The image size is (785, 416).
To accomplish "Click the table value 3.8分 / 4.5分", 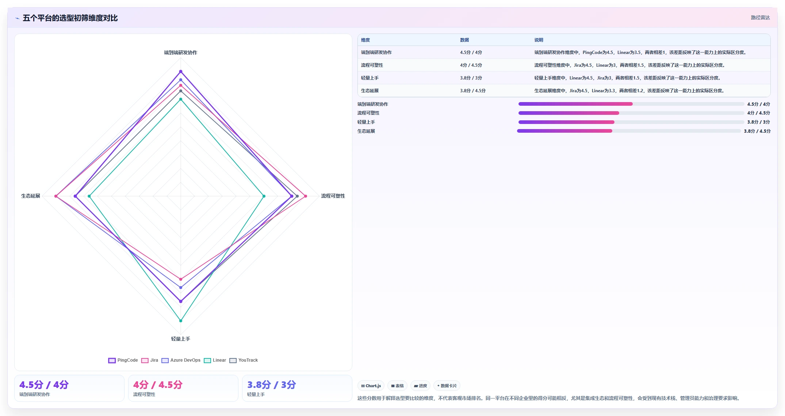I will point(473,91).
